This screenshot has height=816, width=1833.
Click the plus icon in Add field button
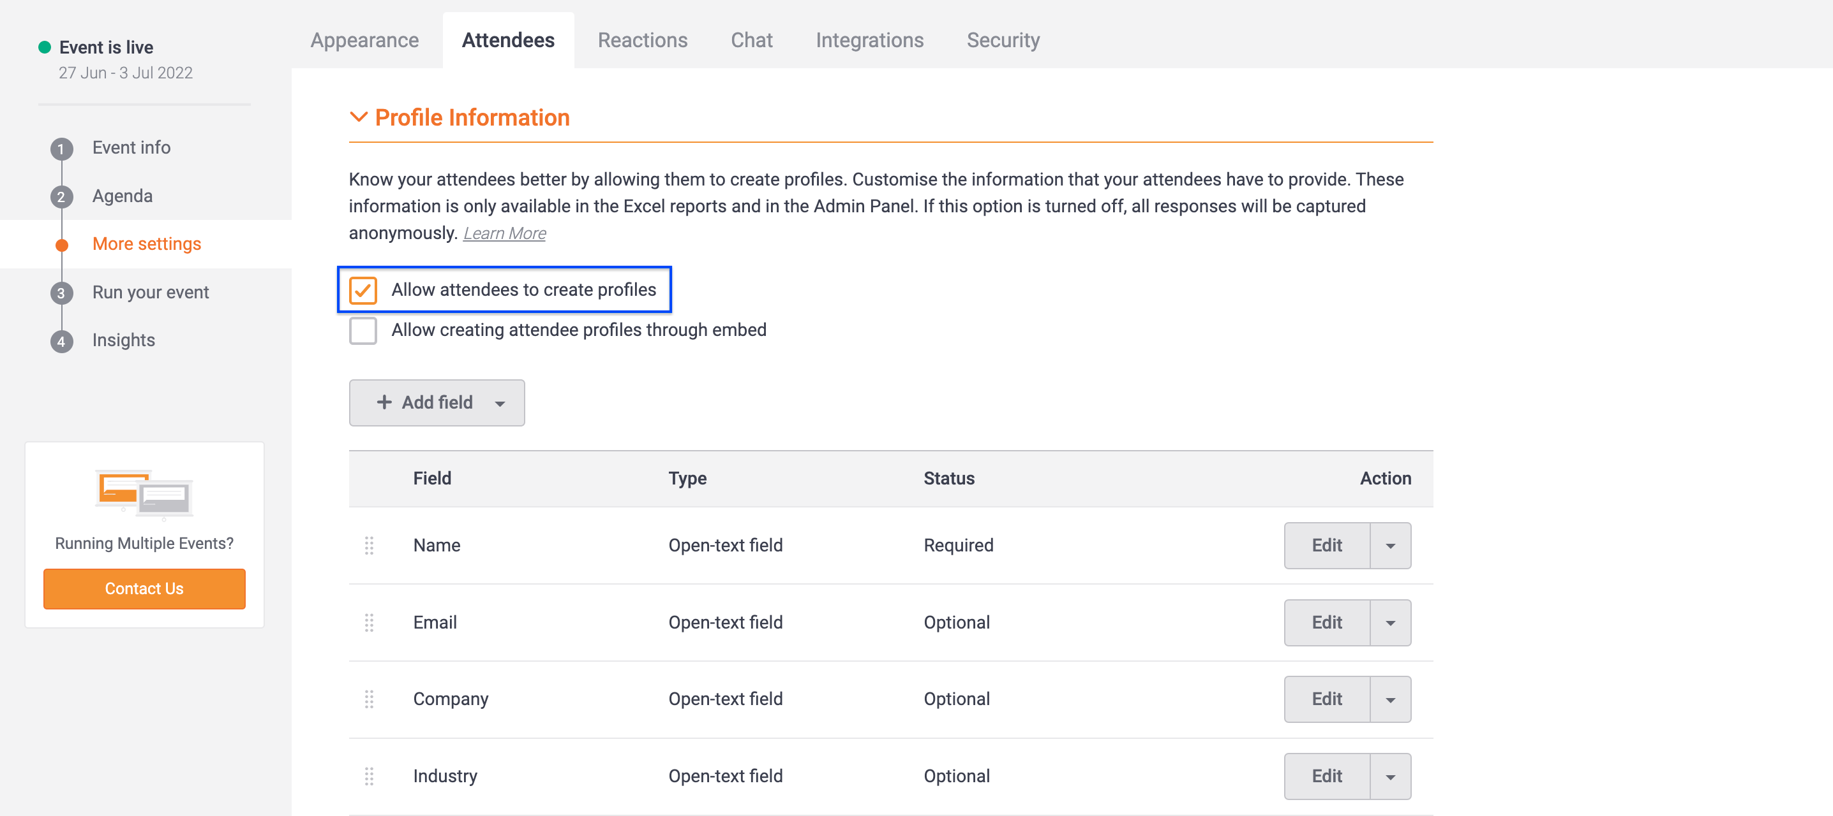click(x=384, y=402)
